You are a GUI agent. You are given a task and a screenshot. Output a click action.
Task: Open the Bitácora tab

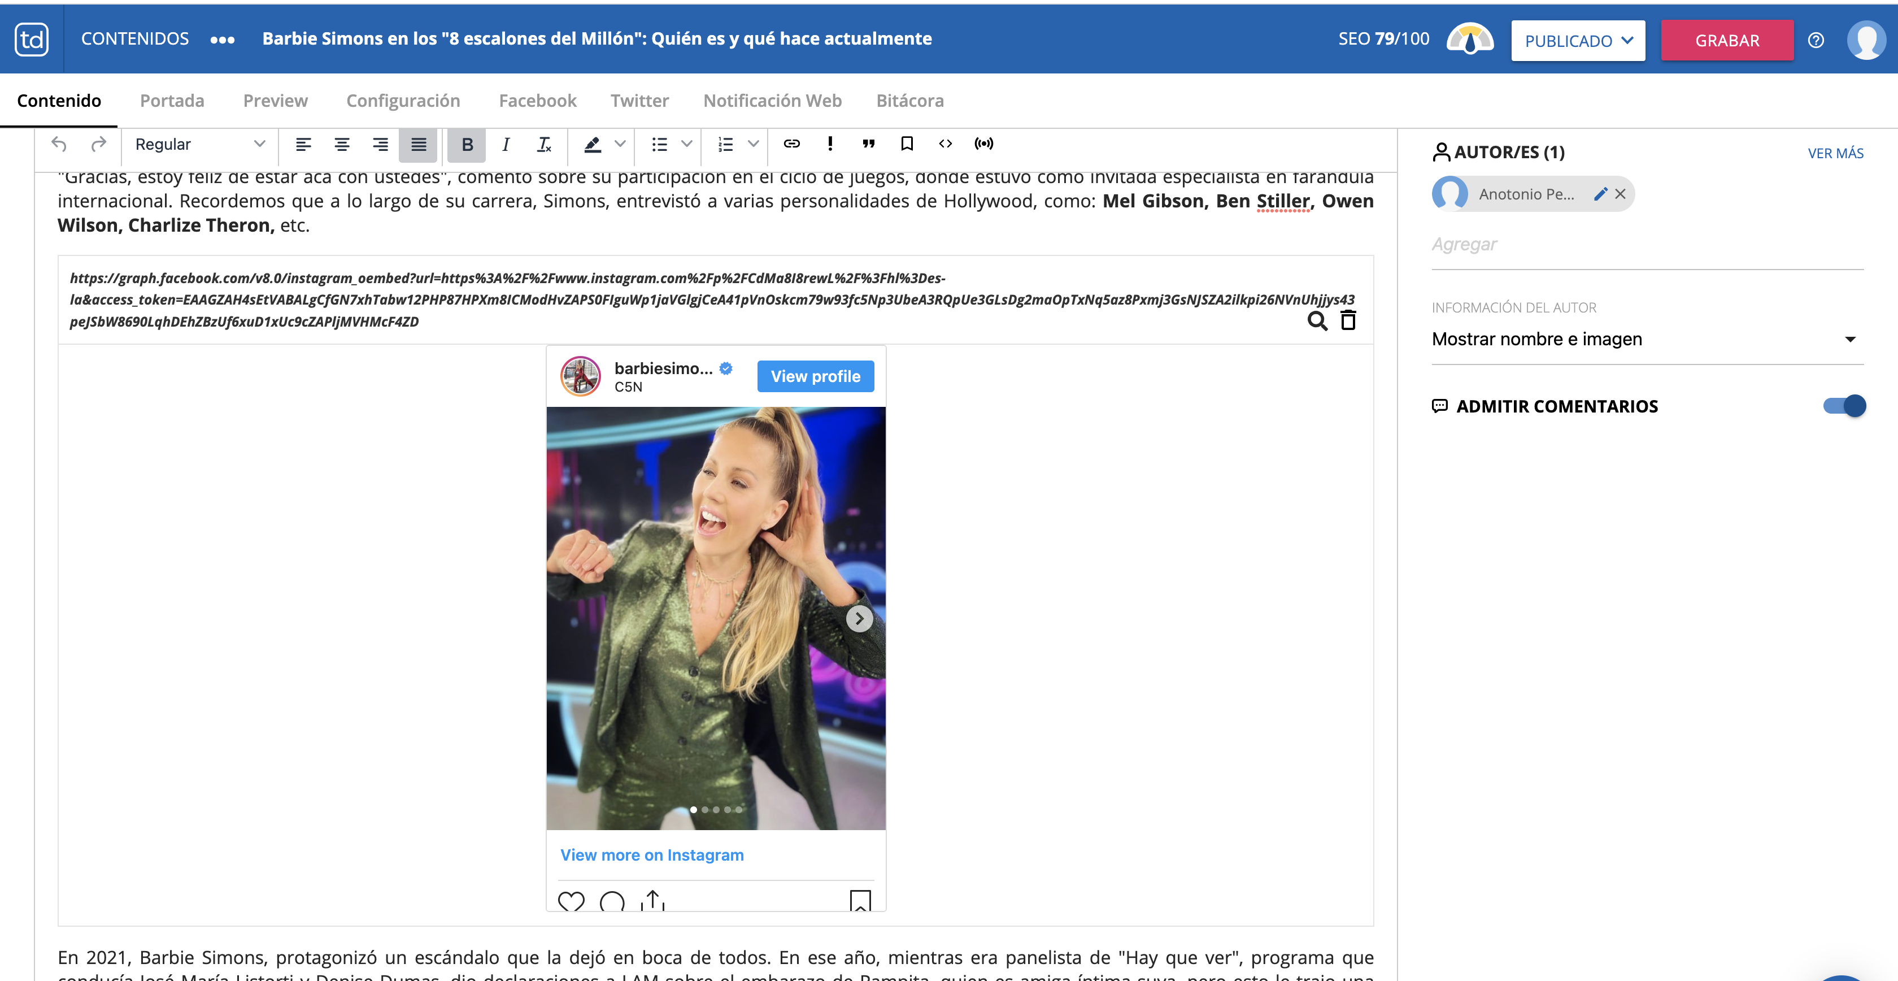909,101
